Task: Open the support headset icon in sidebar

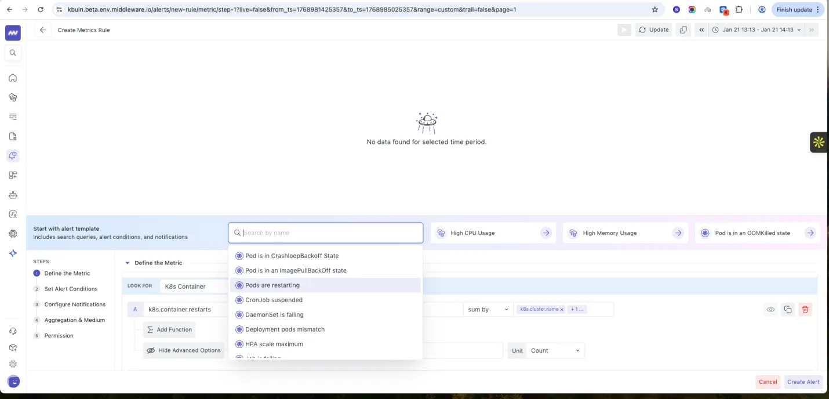Action: [13, 331]
